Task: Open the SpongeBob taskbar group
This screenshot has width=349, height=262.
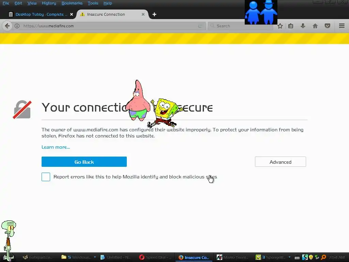Action: 270,258
